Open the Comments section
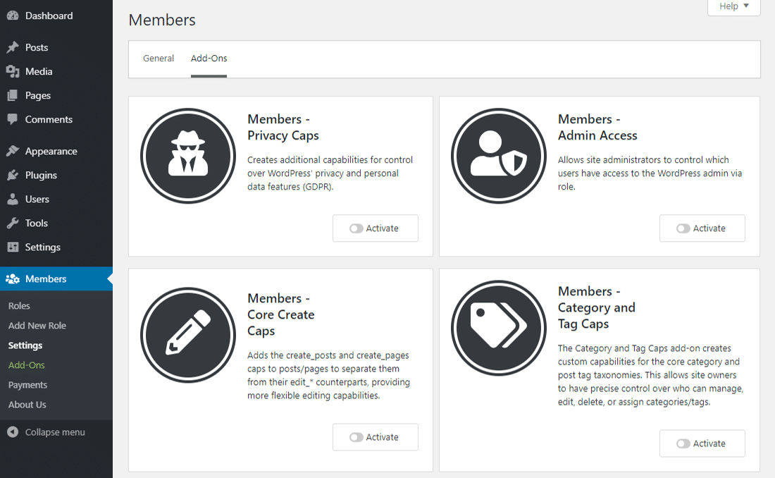Viewport: 775px width, 478px height. point(47,119)
